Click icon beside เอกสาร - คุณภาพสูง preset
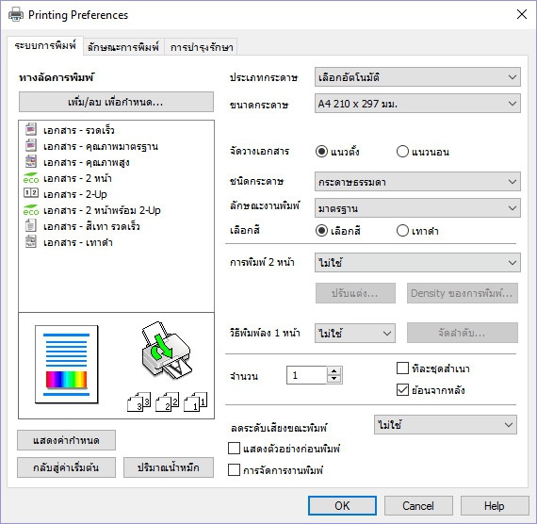 pyautogui.click(x=31, y=162)
